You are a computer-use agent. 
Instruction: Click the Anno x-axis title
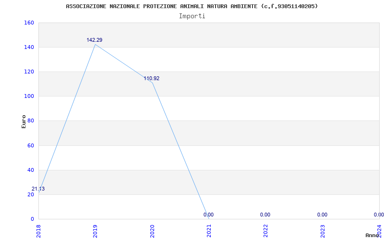click(372, 235)
